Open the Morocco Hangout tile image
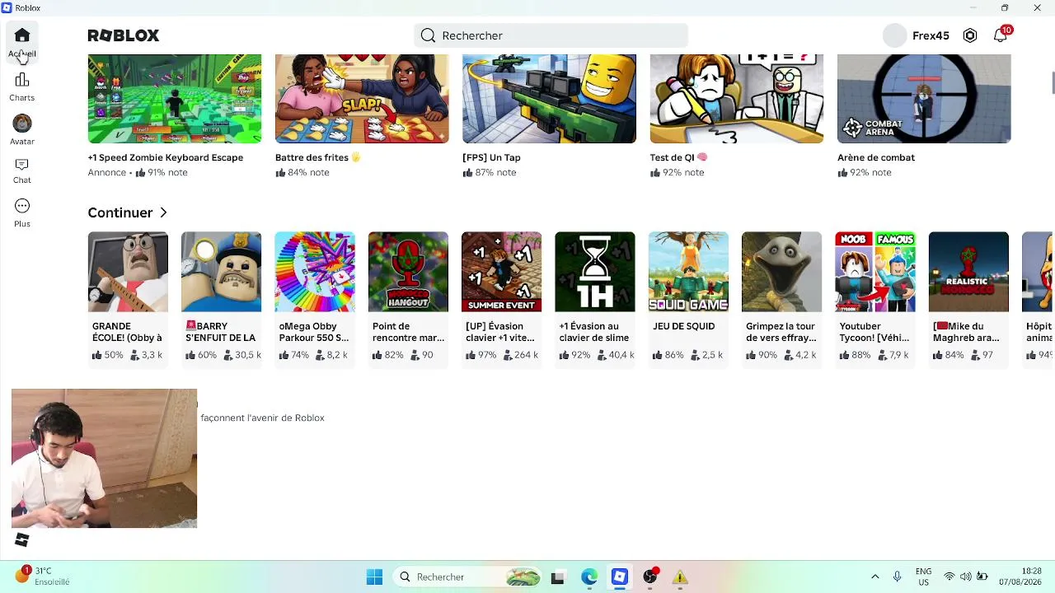Viewport: 1055px width, 593px height. pos(408,272)
